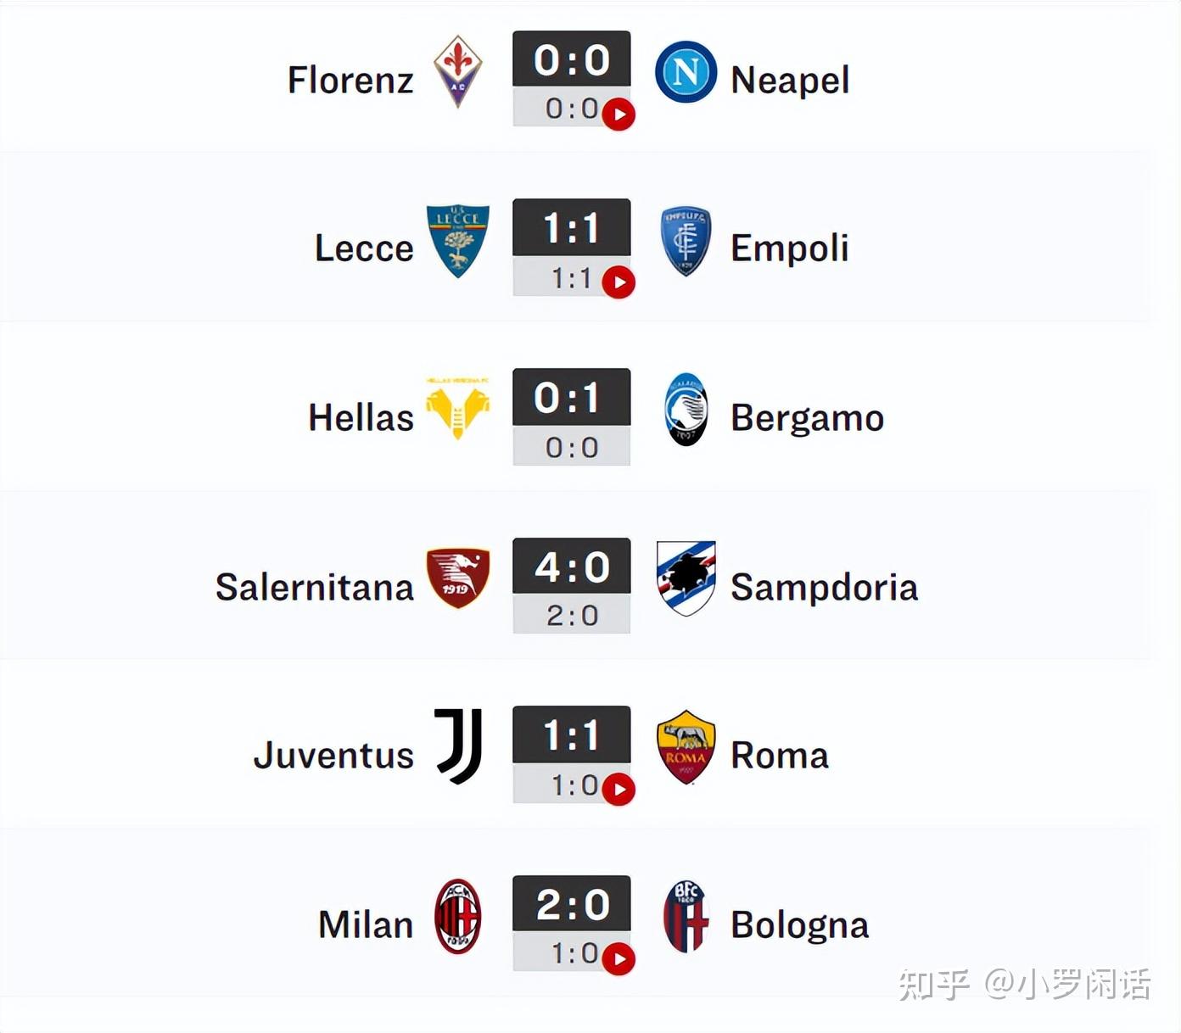Viewport: 1181px width, 1033px height.
Task: Play highlights for Florenz vs Neapel
Action: tap(618, 114)
